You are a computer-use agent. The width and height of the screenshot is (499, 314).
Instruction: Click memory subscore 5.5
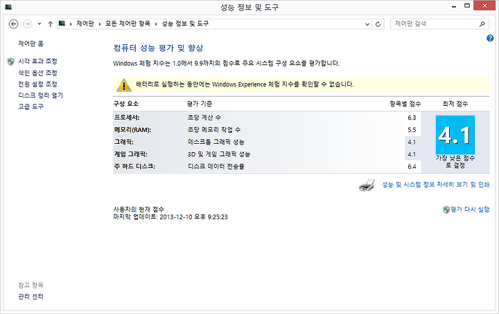412,130
